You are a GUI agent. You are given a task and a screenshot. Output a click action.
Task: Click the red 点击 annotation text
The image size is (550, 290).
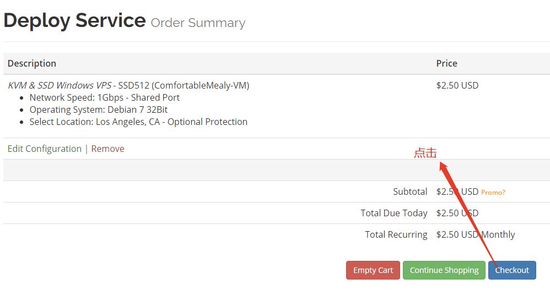click(x=425, y=153)
